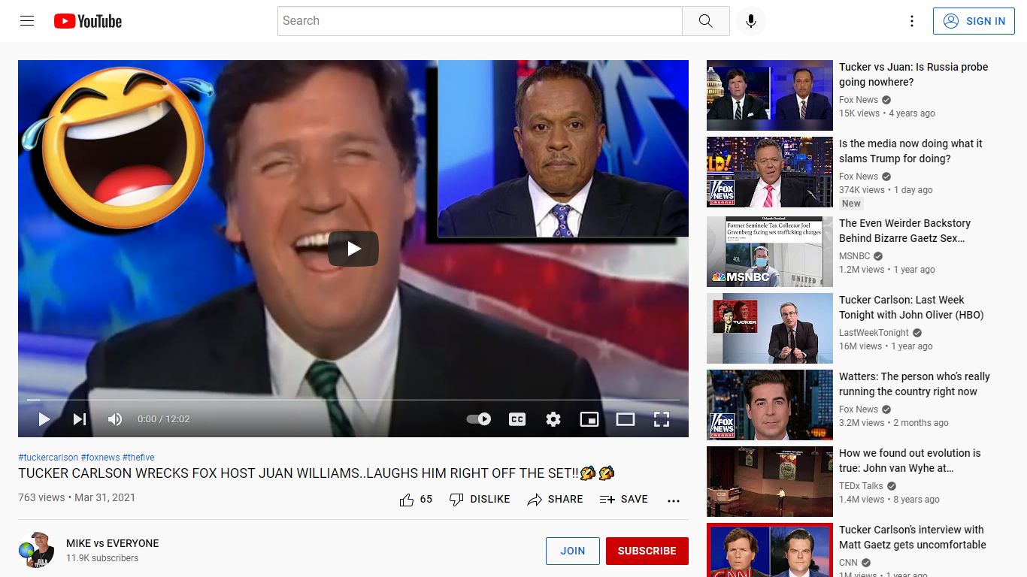Save video to a playlist
The image size is (1027, 577).
tap(624, 500)
